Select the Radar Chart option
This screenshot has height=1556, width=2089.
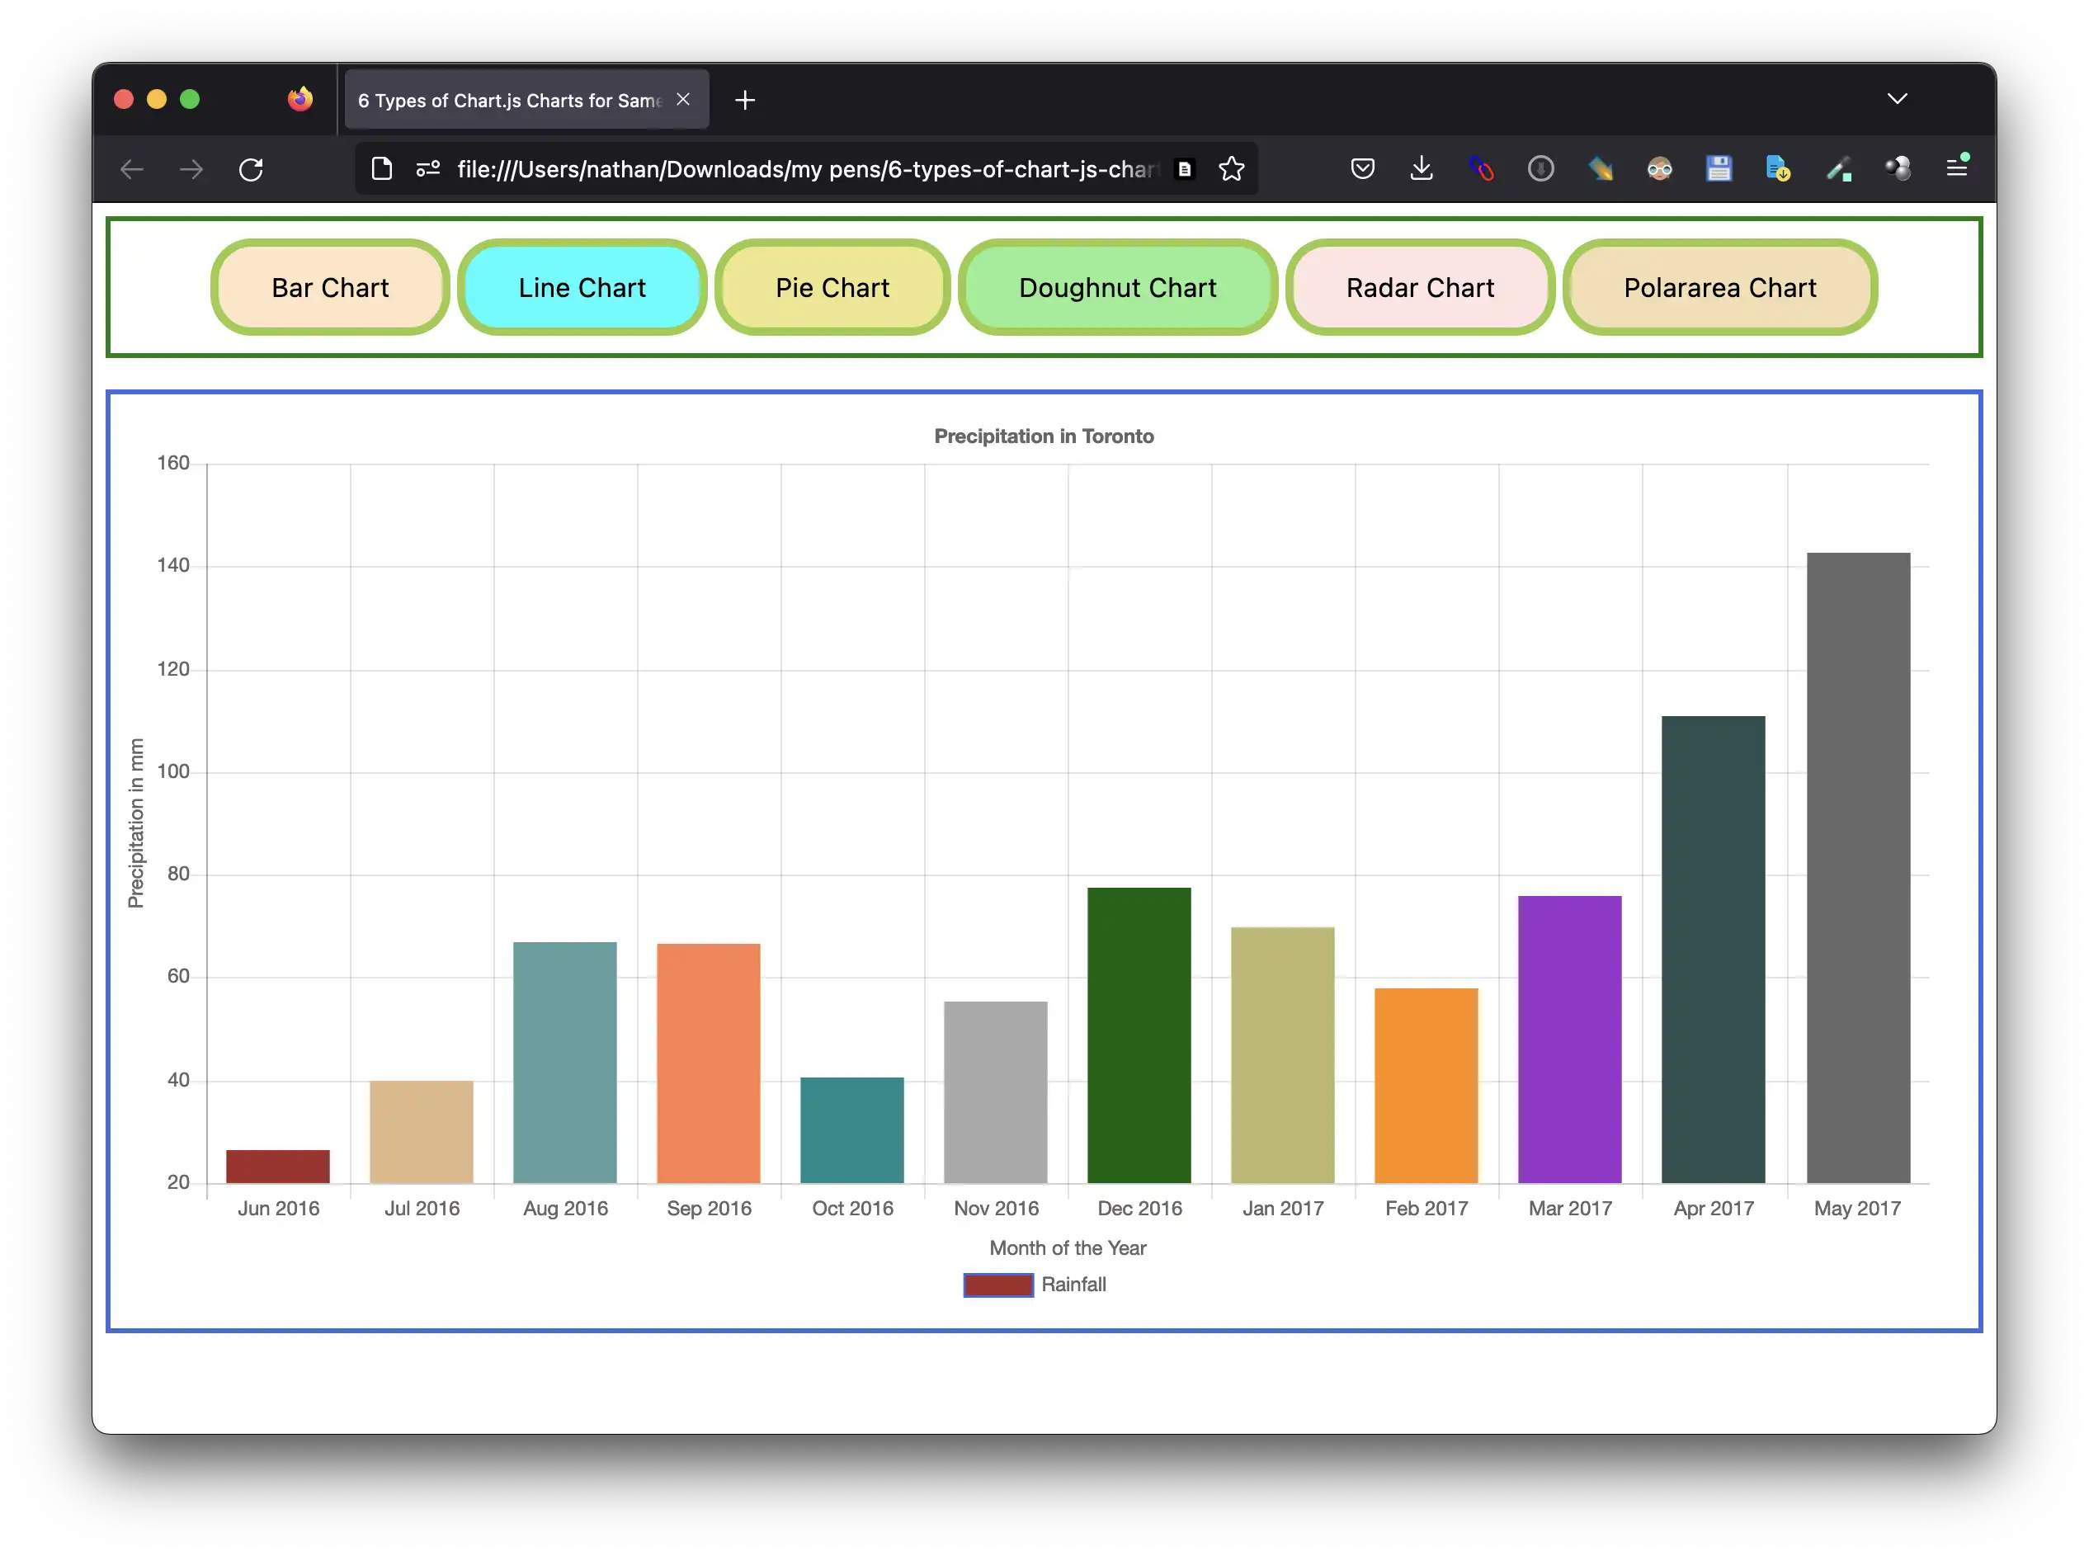1419,288
